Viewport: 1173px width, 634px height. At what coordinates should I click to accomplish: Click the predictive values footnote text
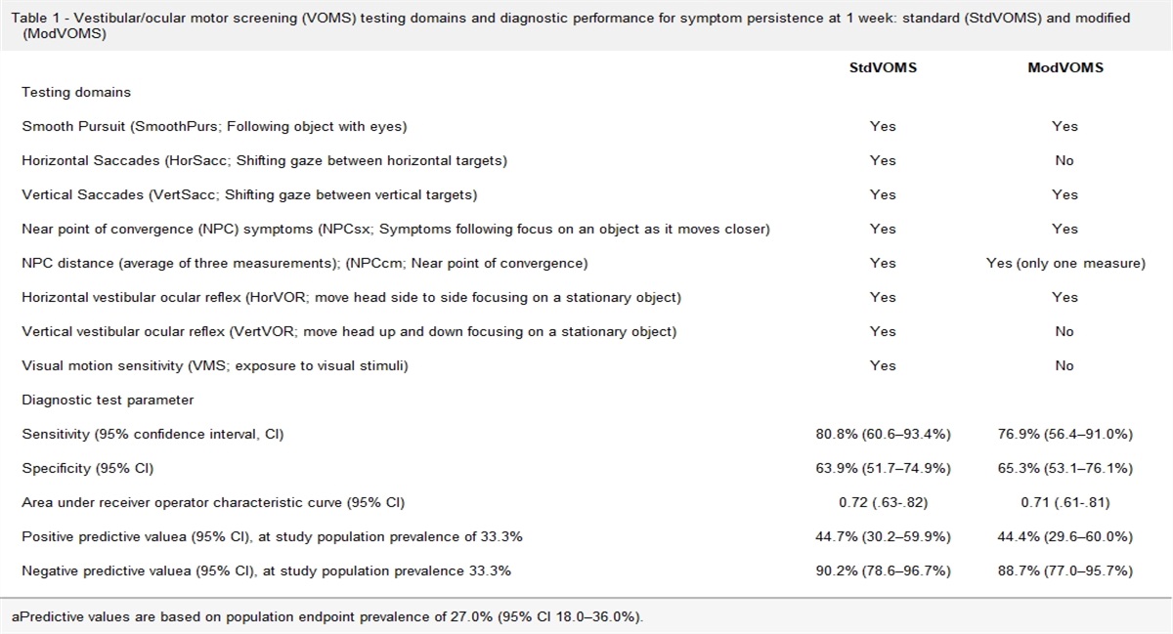328,617
